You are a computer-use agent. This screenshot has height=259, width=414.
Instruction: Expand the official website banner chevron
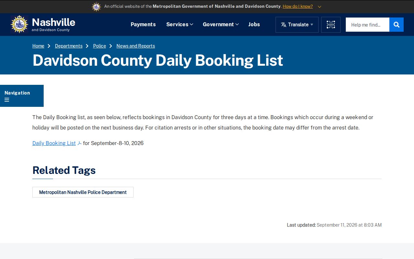click(320, 6)
